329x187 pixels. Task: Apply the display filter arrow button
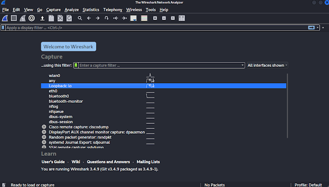click(311, 28)
